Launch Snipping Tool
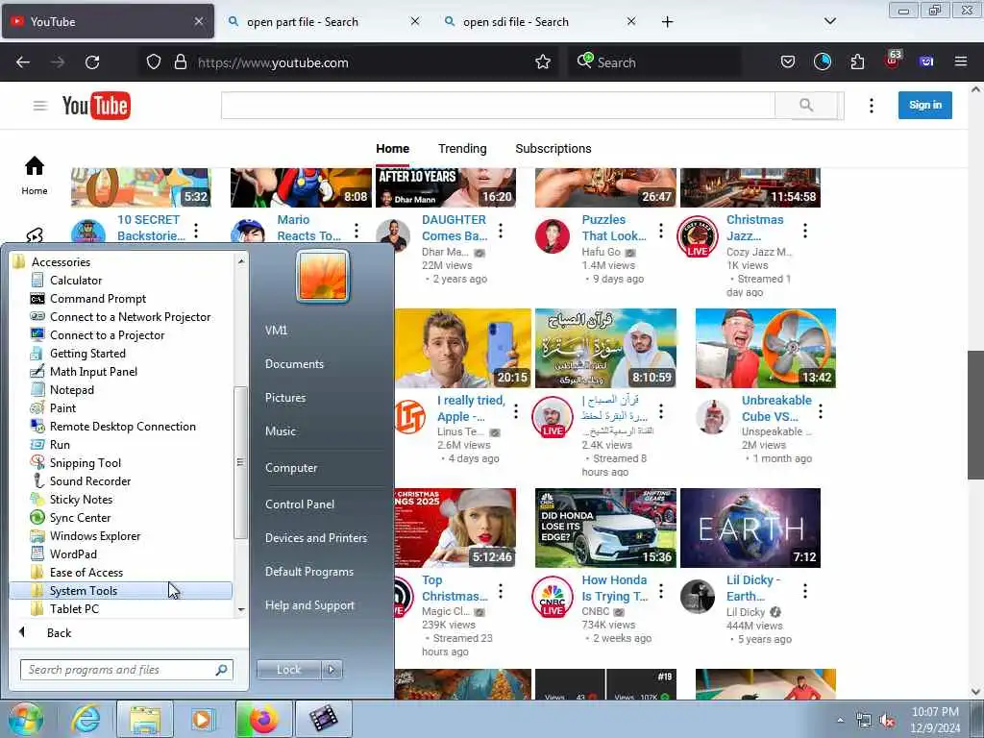 [x=86, y=462]
